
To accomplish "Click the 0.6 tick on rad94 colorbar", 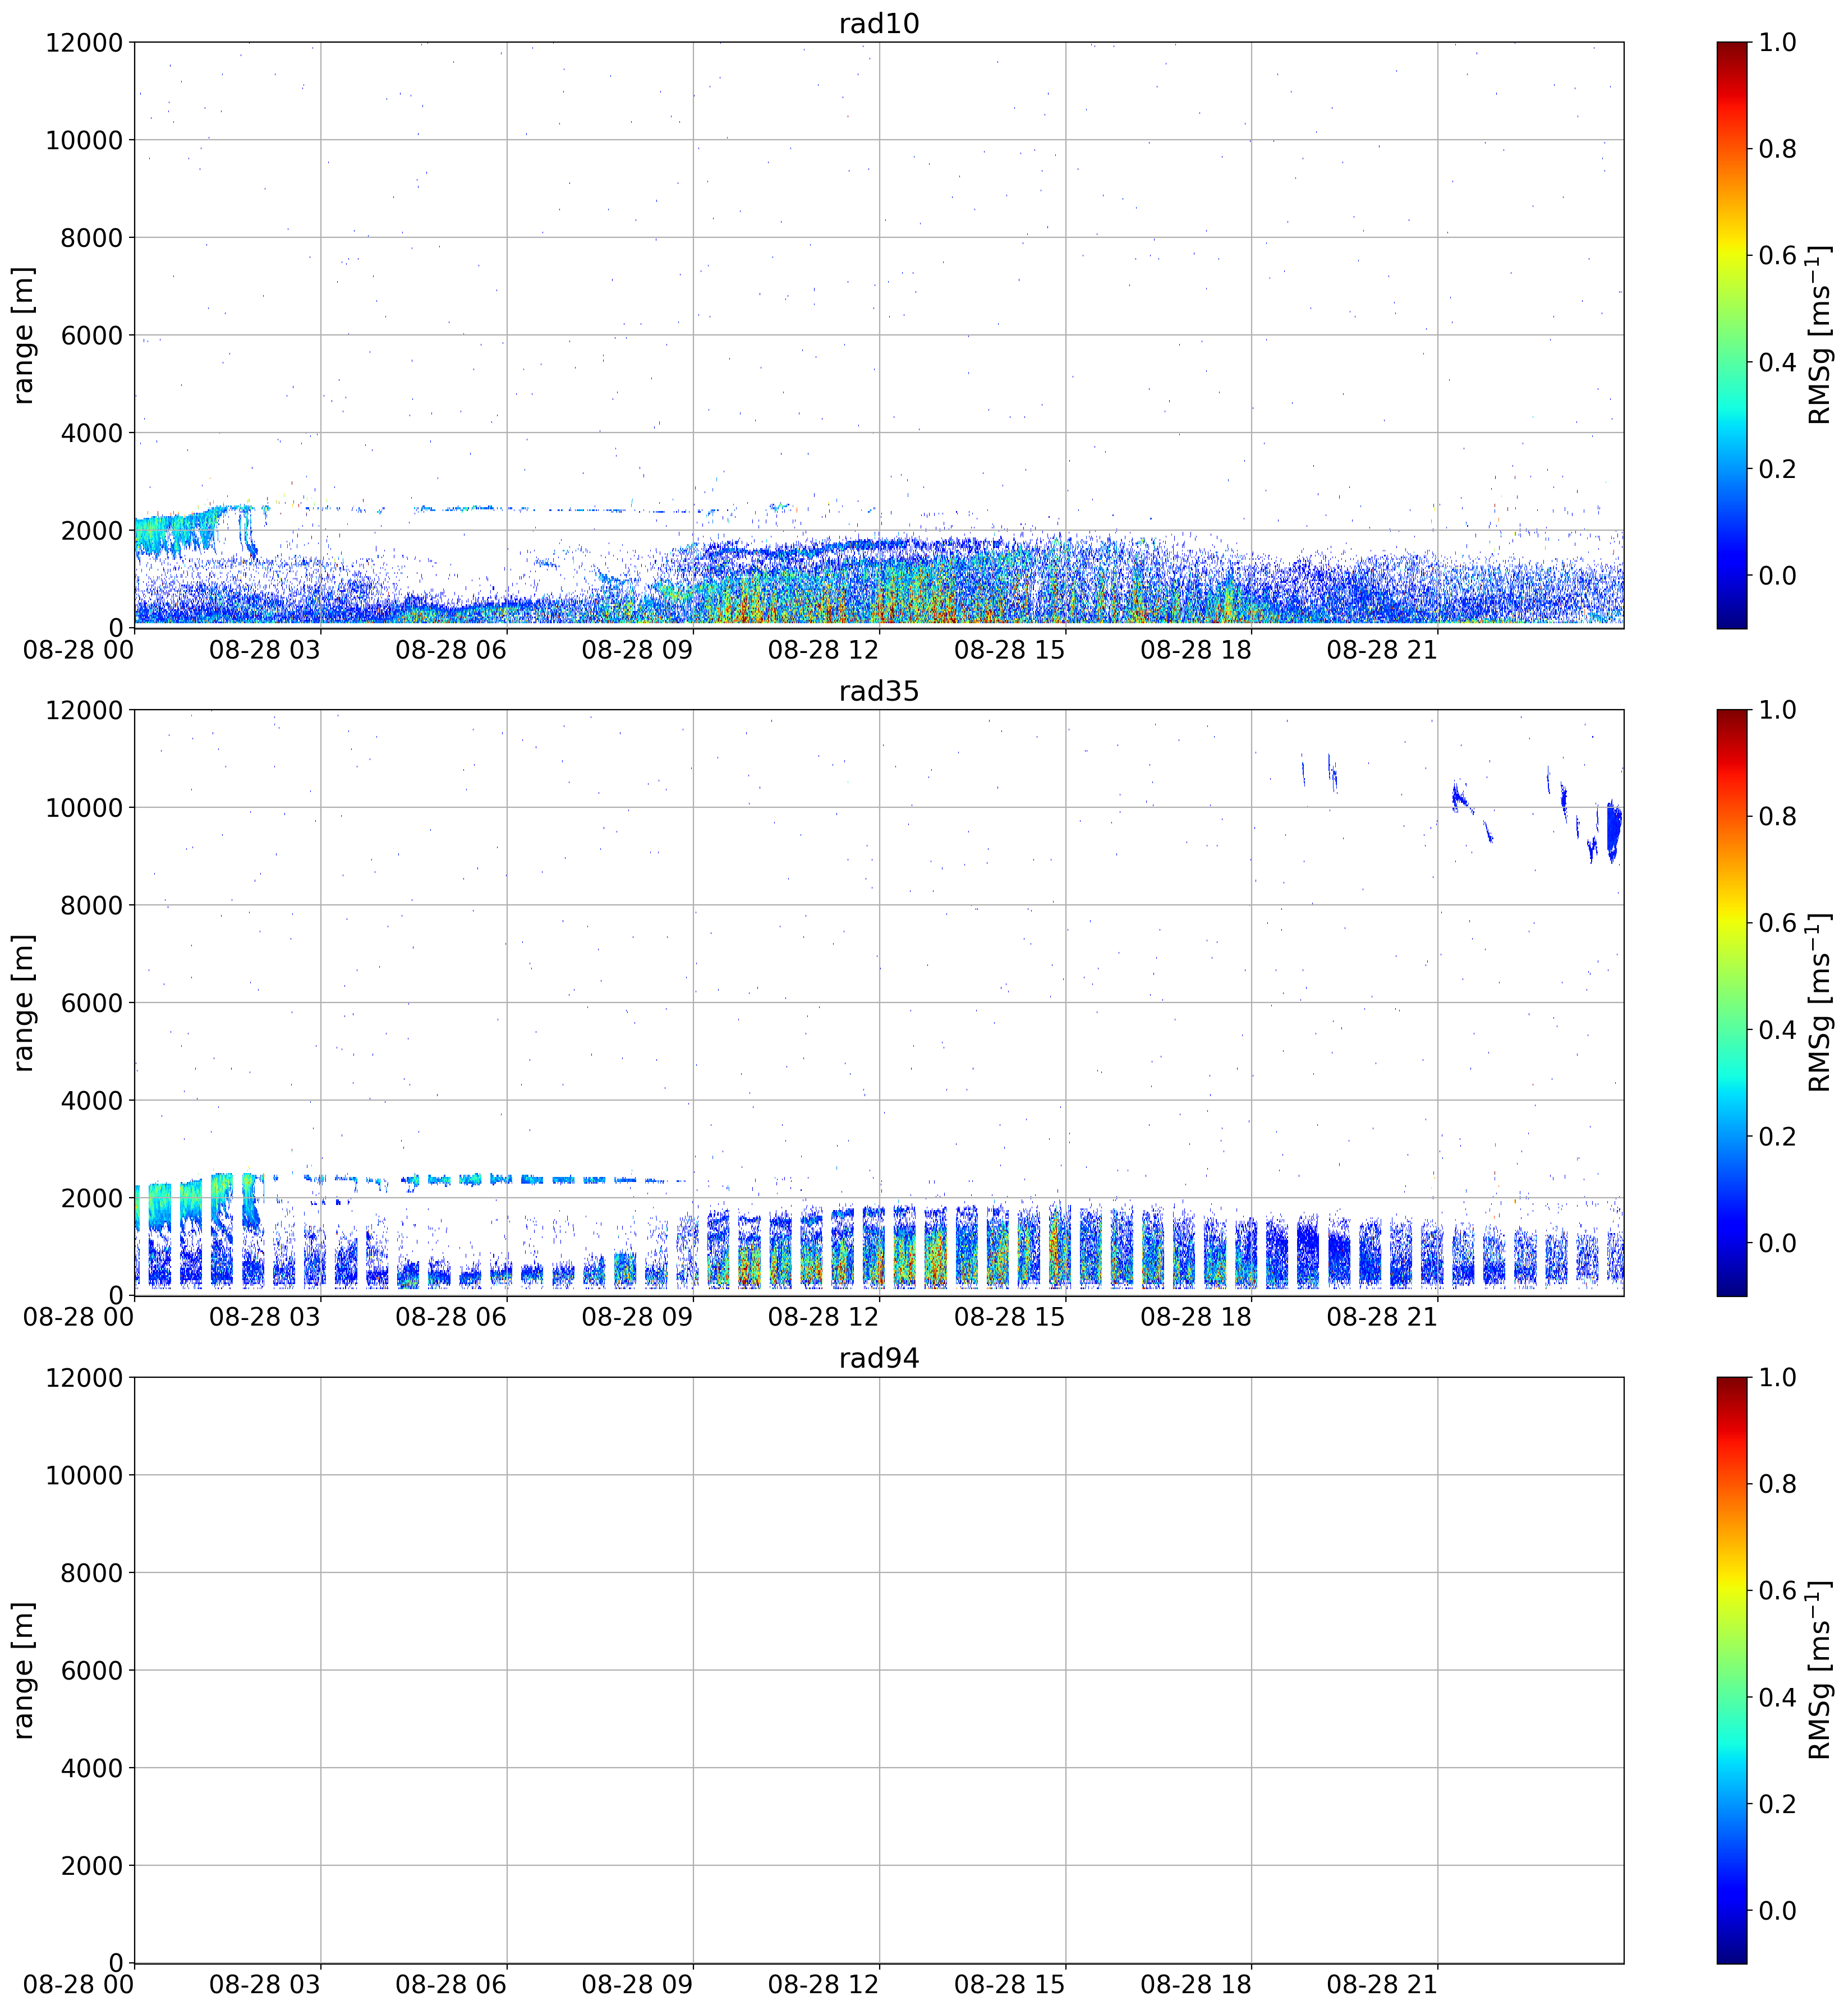I will [x=1777, y=1590].
